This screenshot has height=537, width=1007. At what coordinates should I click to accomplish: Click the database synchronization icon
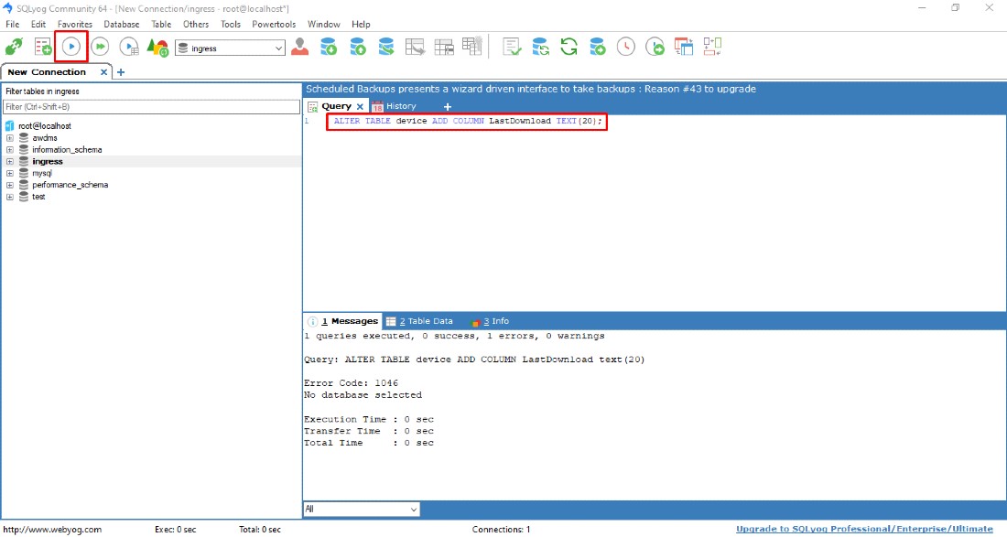[386, 47]
